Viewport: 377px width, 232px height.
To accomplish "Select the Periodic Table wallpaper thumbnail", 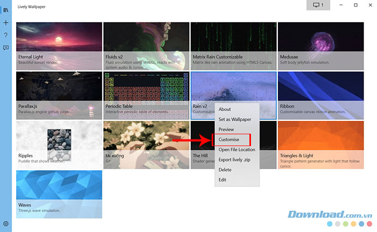I will coord(146,96).
